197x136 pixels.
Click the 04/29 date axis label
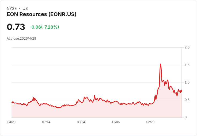click(x=12, y=122)
